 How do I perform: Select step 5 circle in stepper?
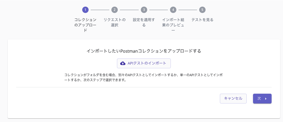[x=202, y=10]
